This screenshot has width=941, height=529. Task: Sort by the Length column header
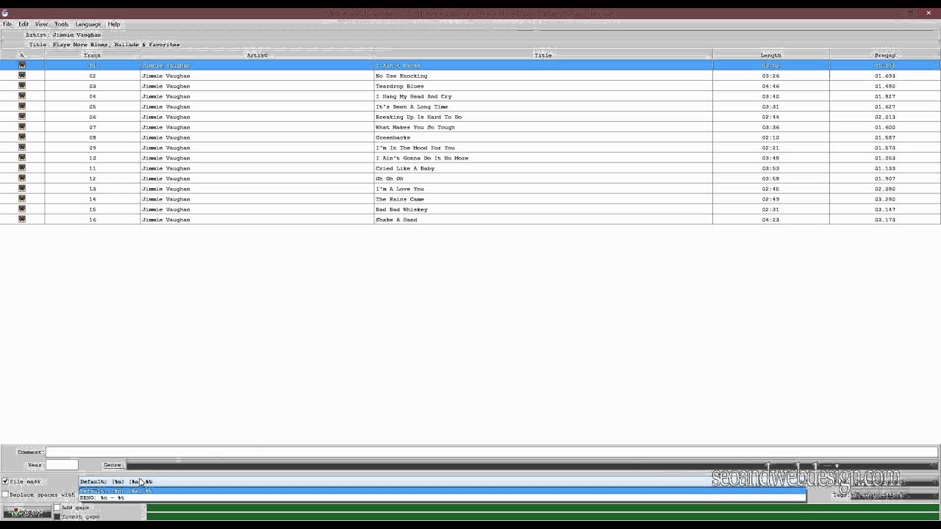pos(770,55)
